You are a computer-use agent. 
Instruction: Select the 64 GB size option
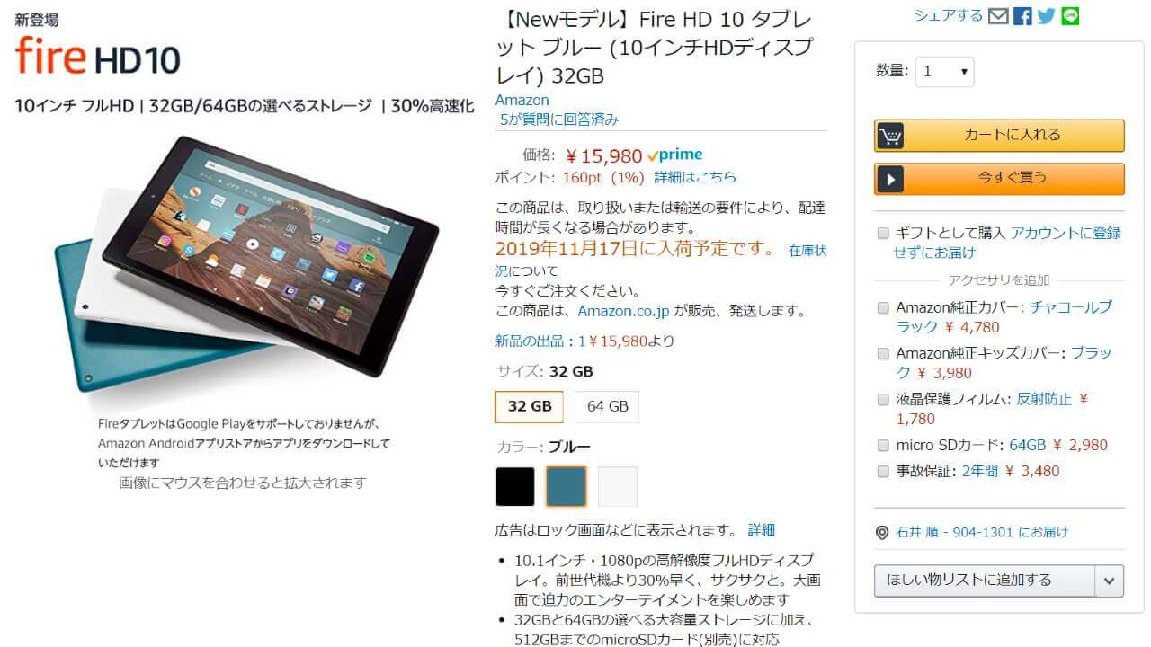(x=608, y=406)
